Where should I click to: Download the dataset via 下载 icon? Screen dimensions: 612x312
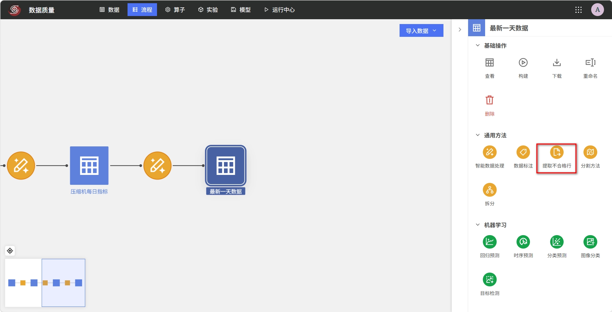tap(557, 62)
